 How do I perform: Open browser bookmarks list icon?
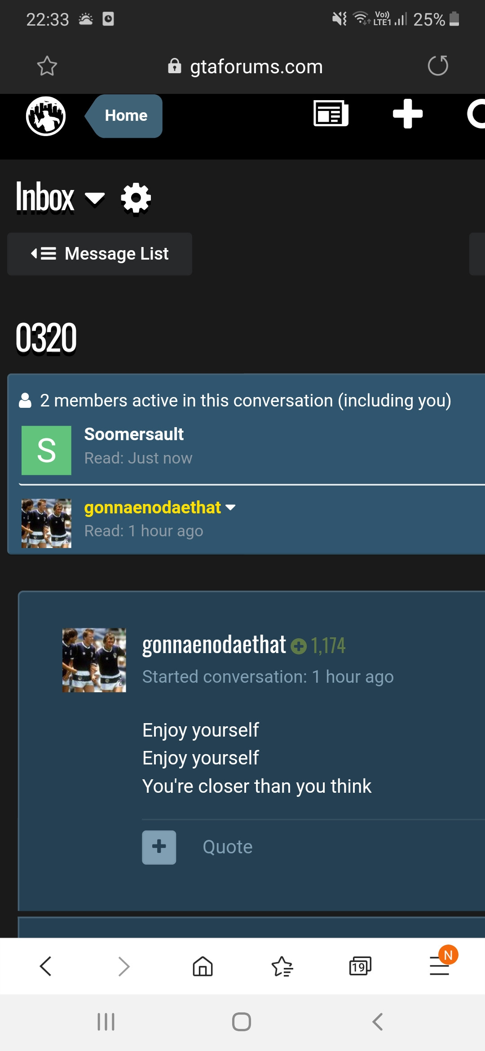pos(282,966)
